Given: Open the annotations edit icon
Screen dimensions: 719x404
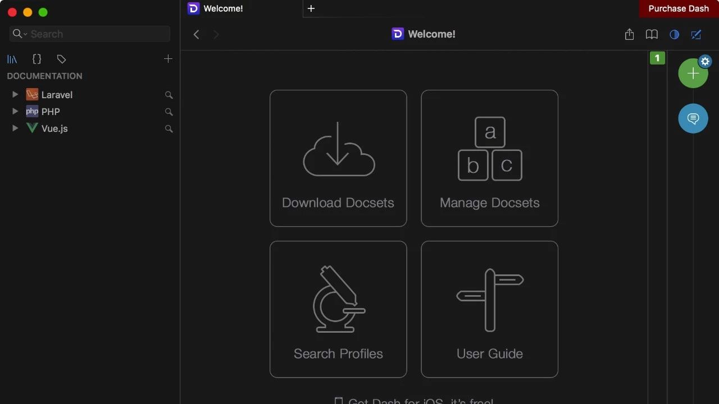Looking at the screenshot, I should tap(696, 35).
